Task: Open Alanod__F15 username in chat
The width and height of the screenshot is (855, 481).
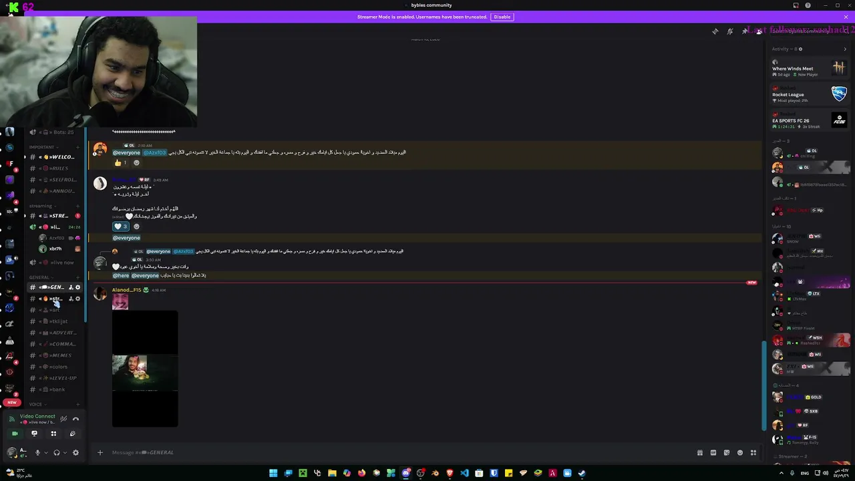Action: tap(126, 290)
